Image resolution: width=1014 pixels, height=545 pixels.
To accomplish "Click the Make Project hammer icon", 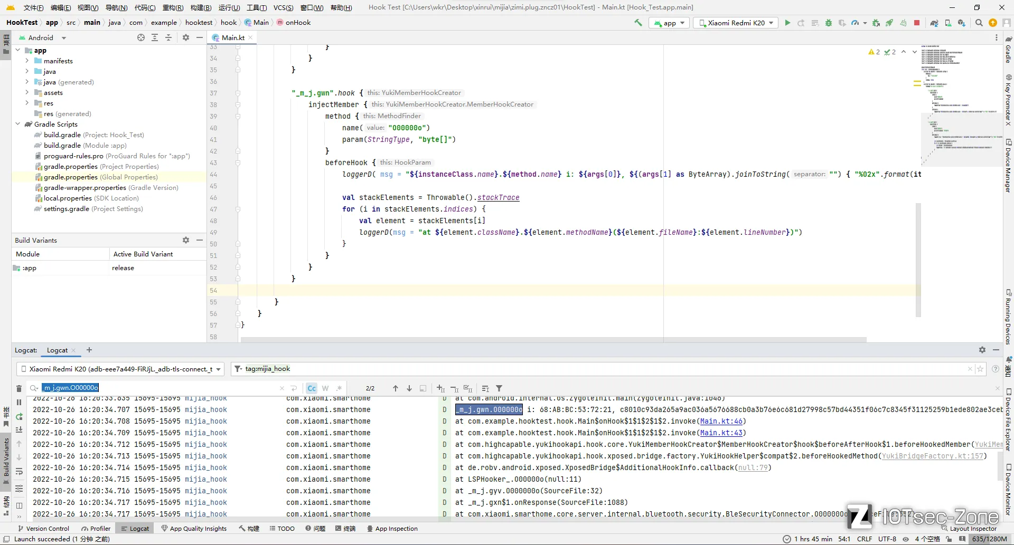I will [638, 23].
